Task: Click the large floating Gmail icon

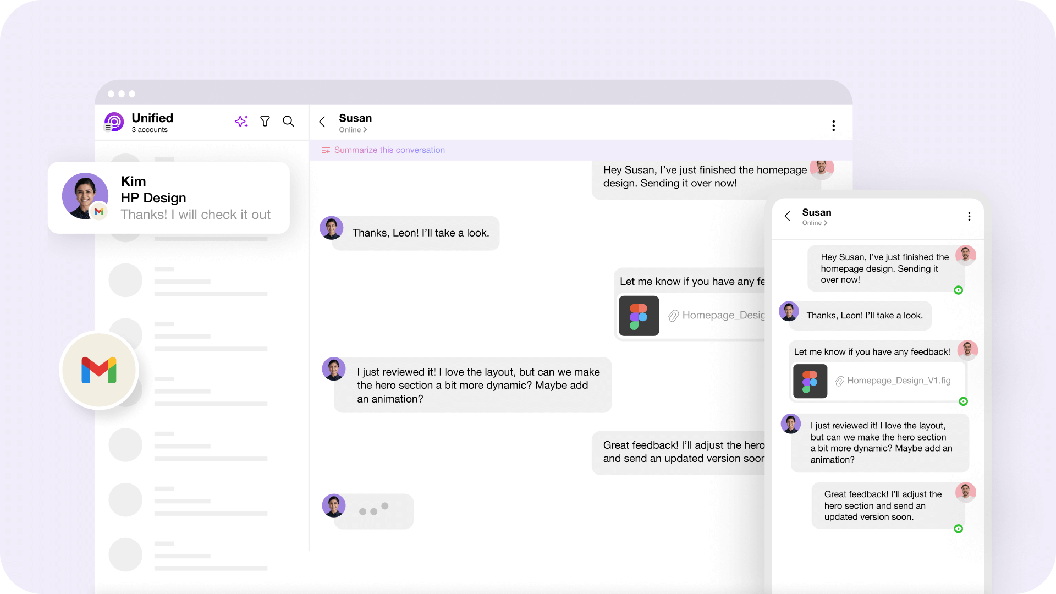Action: 99,370
